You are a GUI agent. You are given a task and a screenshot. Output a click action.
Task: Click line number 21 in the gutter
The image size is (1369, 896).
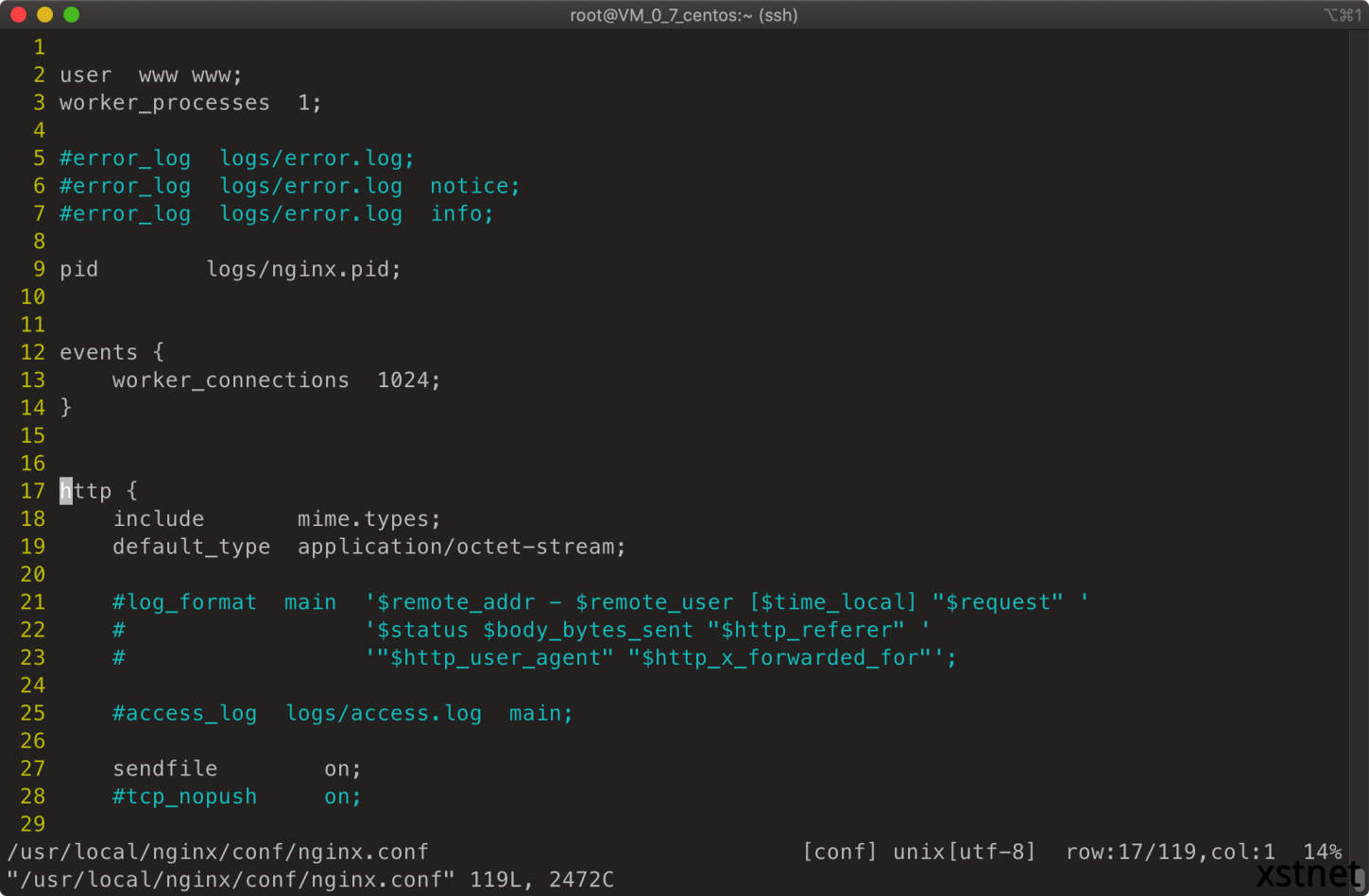tap(33, 602)
